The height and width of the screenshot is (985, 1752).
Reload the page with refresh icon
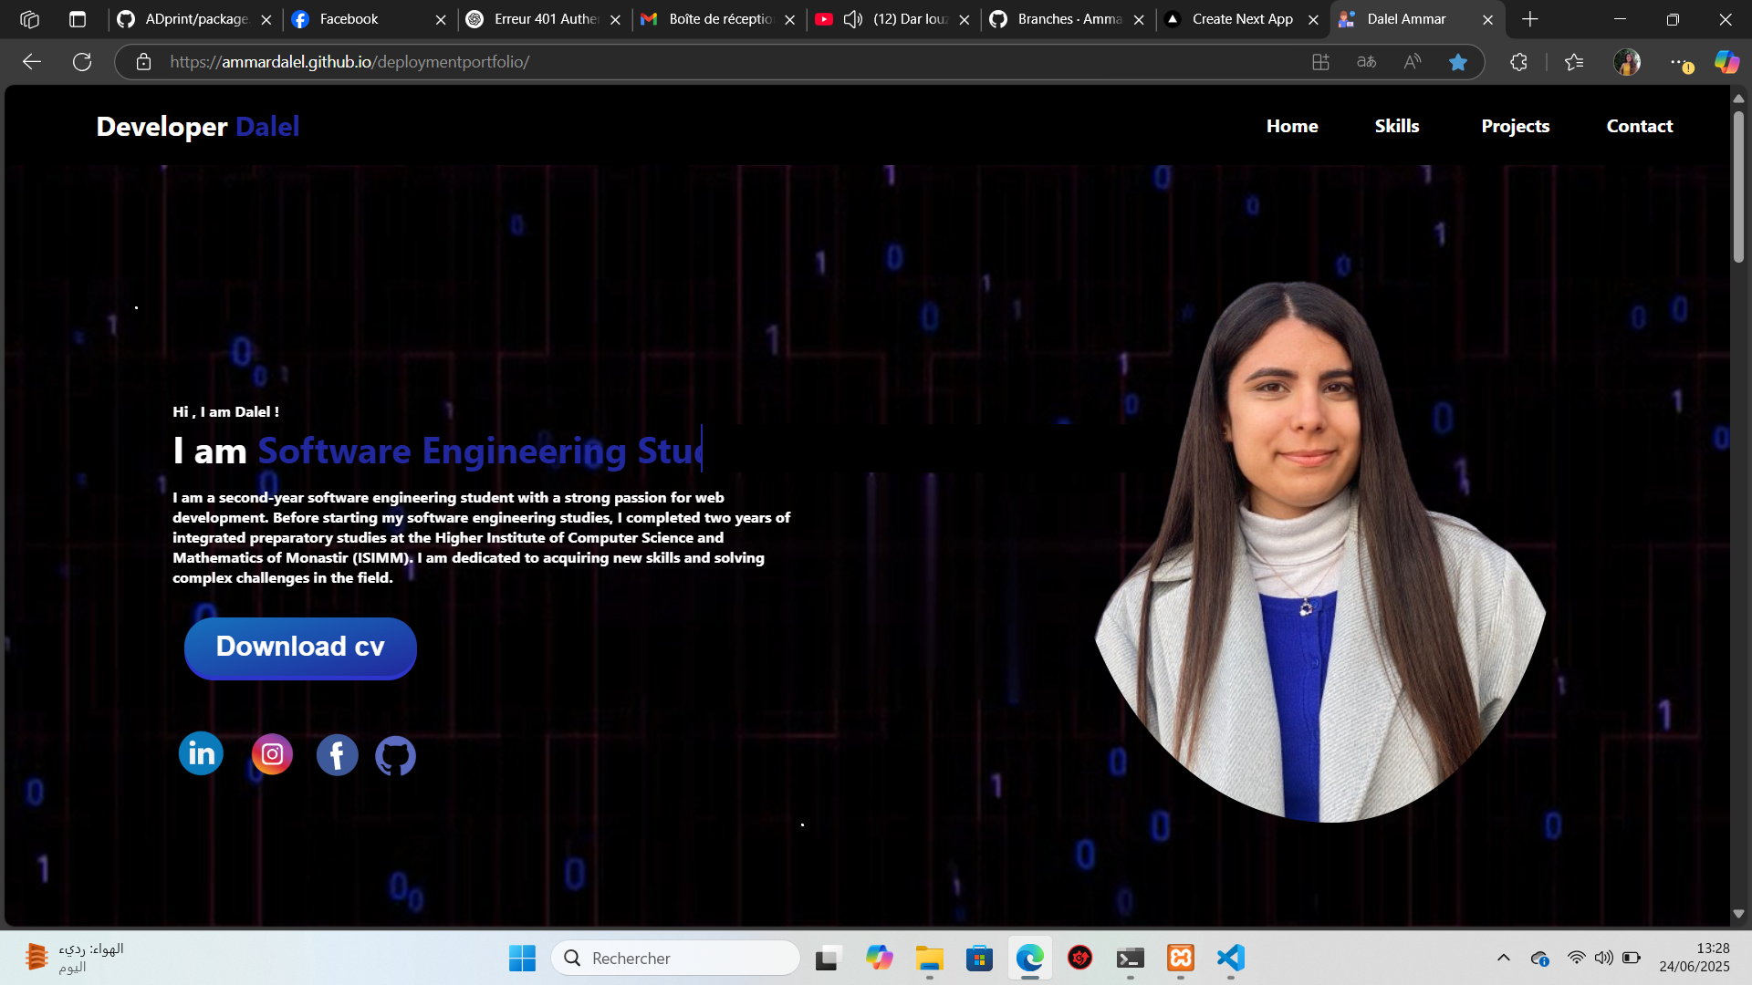pyautogui.click(x=82, y=62)
